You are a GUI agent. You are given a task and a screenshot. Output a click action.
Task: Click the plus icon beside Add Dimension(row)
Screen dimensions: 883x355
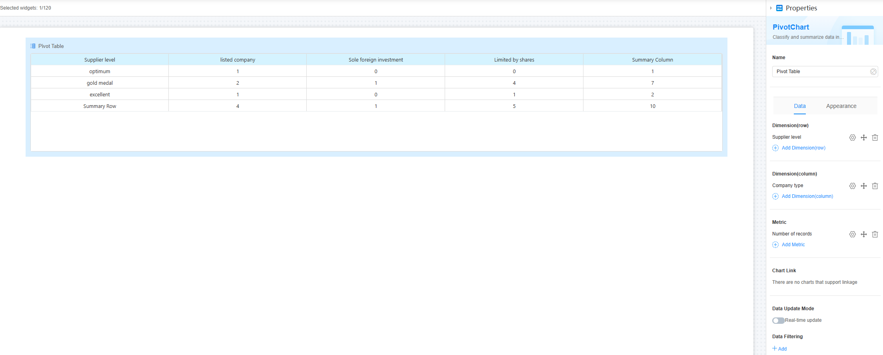point(775,148)
